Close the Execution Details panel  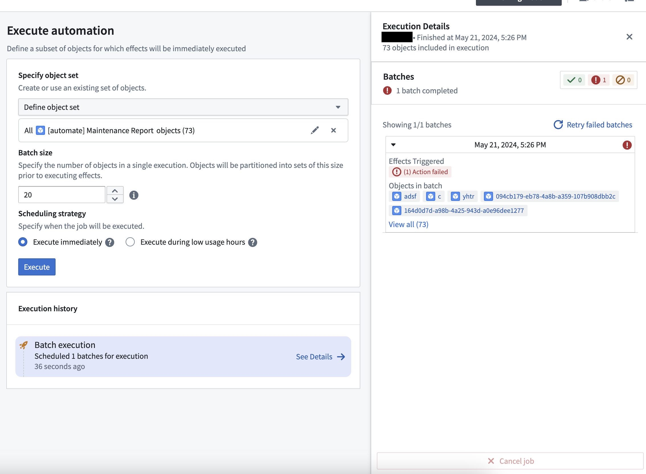coord(629,37)
